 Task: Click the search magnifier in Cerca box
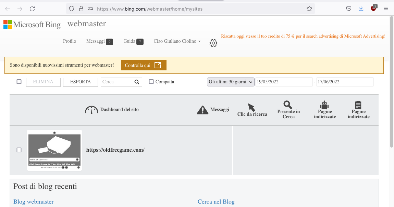click(x=137, y=82)
